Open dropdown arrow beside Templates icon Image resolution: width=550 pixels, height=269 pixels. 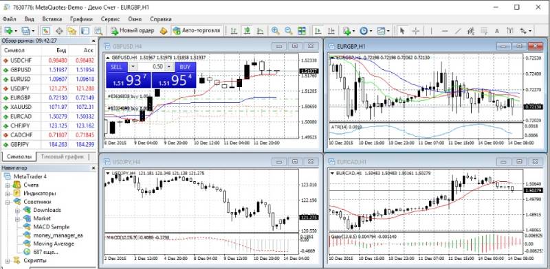click(x=388, y=31)
